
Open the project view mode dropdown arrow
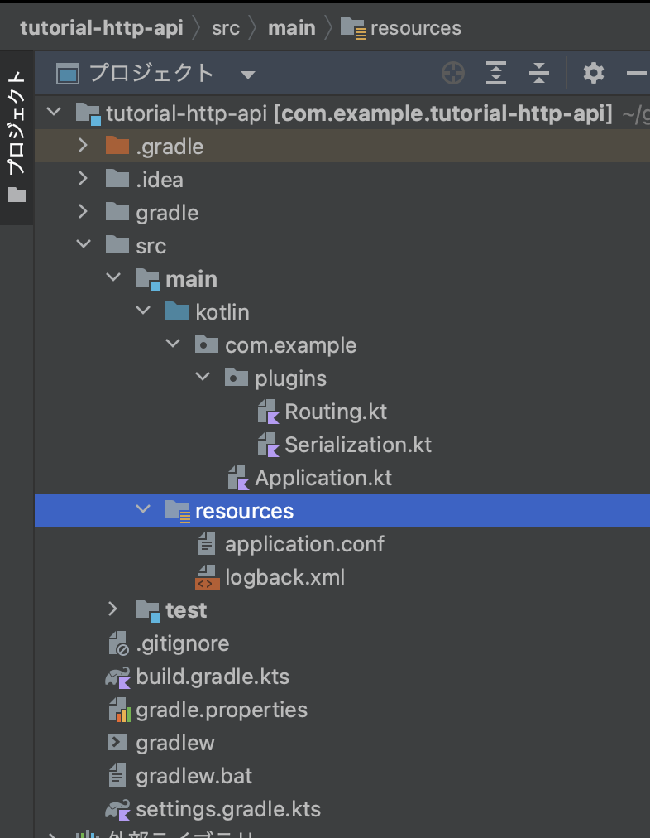click(x=247, y=75)
